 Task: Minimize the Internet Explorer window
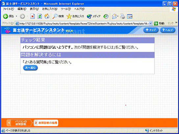pos(165,4)
